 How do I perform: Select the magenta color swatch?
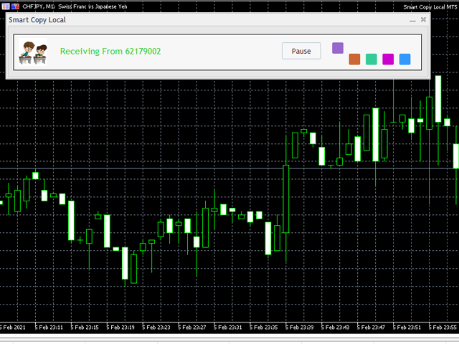click(388, 59)
